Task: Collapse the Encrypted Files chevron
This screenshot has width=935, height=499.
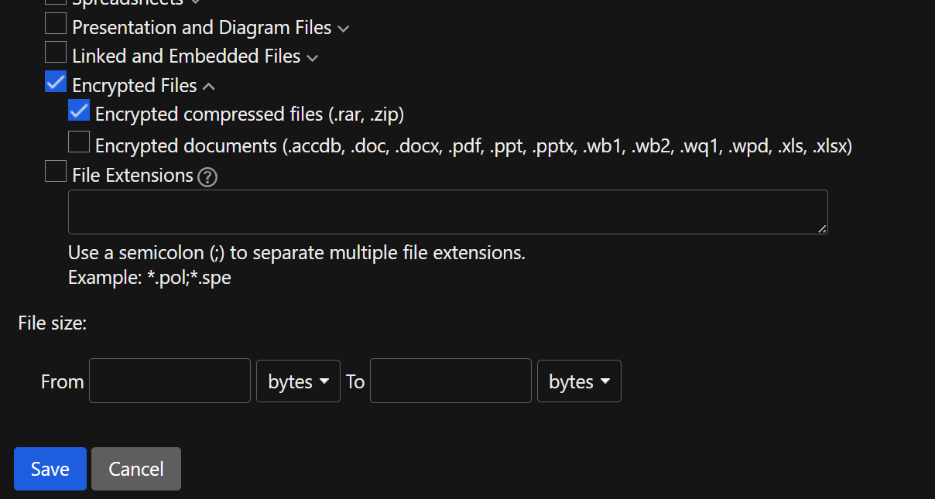Action: tap(207, 87)
